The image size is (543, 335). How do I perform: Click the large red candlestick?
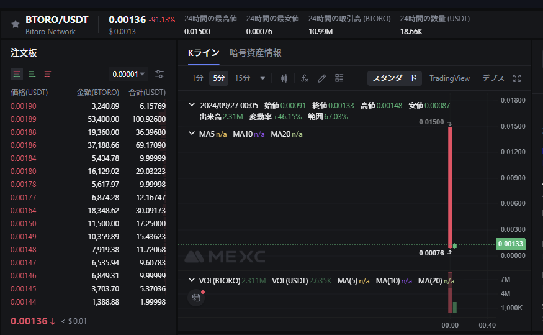tap(450, 187)
